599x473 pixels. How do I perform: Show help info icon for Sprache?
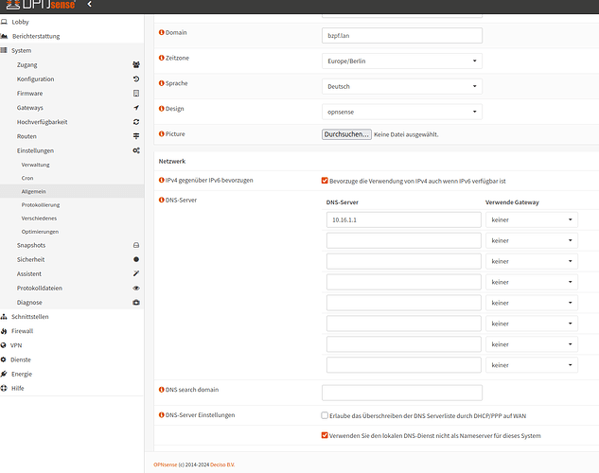pyautogui.click(x=162, y=83)
